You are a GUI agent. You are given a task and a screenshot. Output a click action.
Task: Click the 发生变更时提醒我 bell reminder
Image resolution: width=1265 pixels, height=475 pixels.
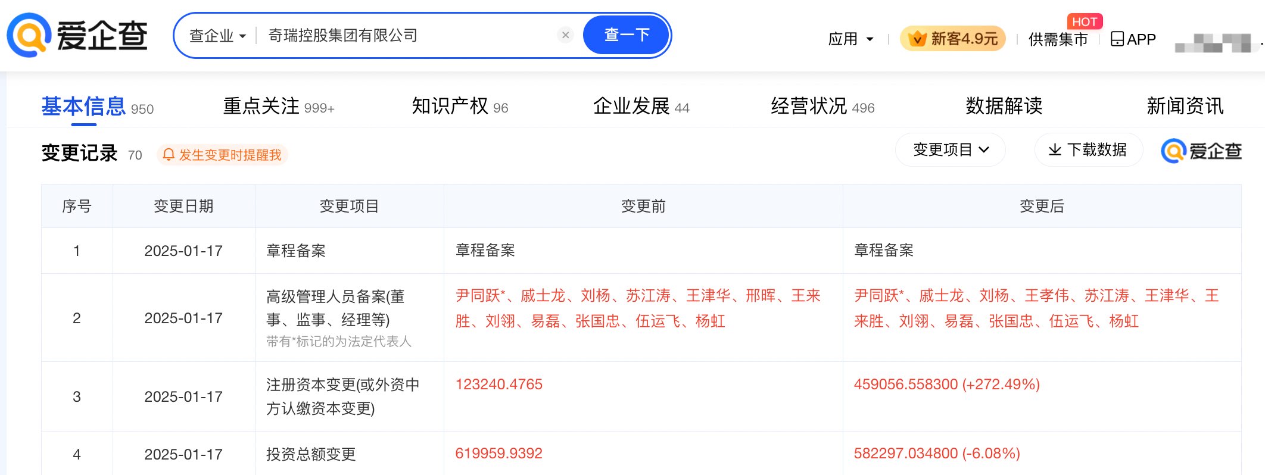click(222, 155)
